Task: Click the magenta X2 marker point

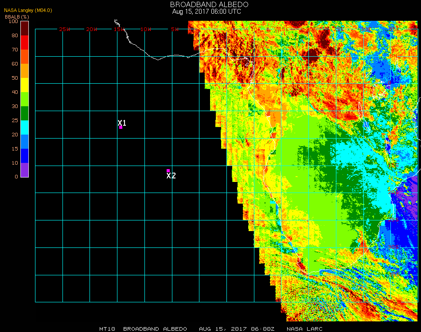Action: [168, 170]
